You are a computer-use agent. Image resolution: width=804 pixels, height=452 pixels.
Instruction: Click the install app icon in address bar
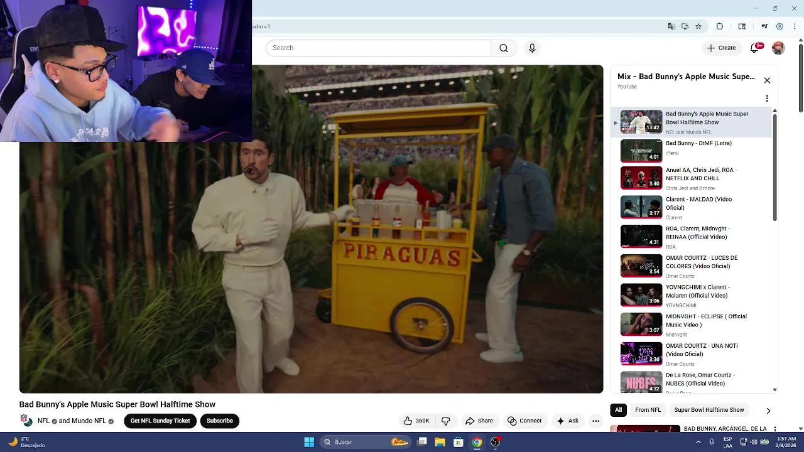coord(685,26)
